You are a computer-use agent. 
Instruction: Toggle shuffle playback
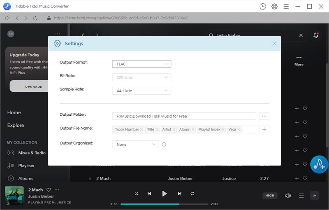click(137, 194)
